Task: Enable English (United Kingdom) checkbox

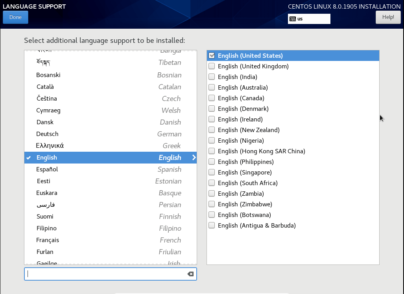Action: tap(212, 66)
